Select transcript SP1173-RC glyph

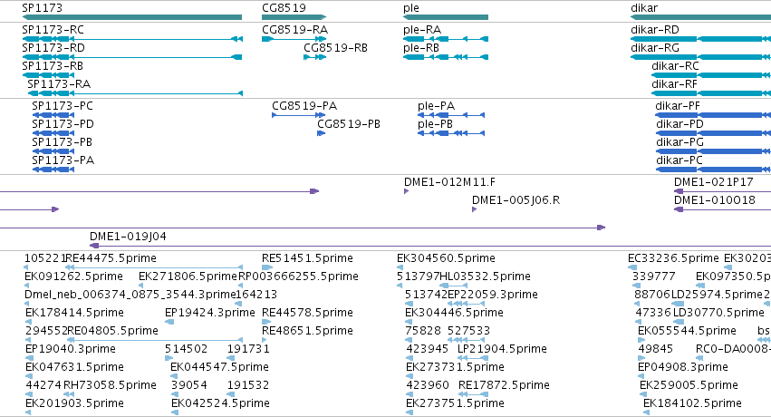coord(132,39)
